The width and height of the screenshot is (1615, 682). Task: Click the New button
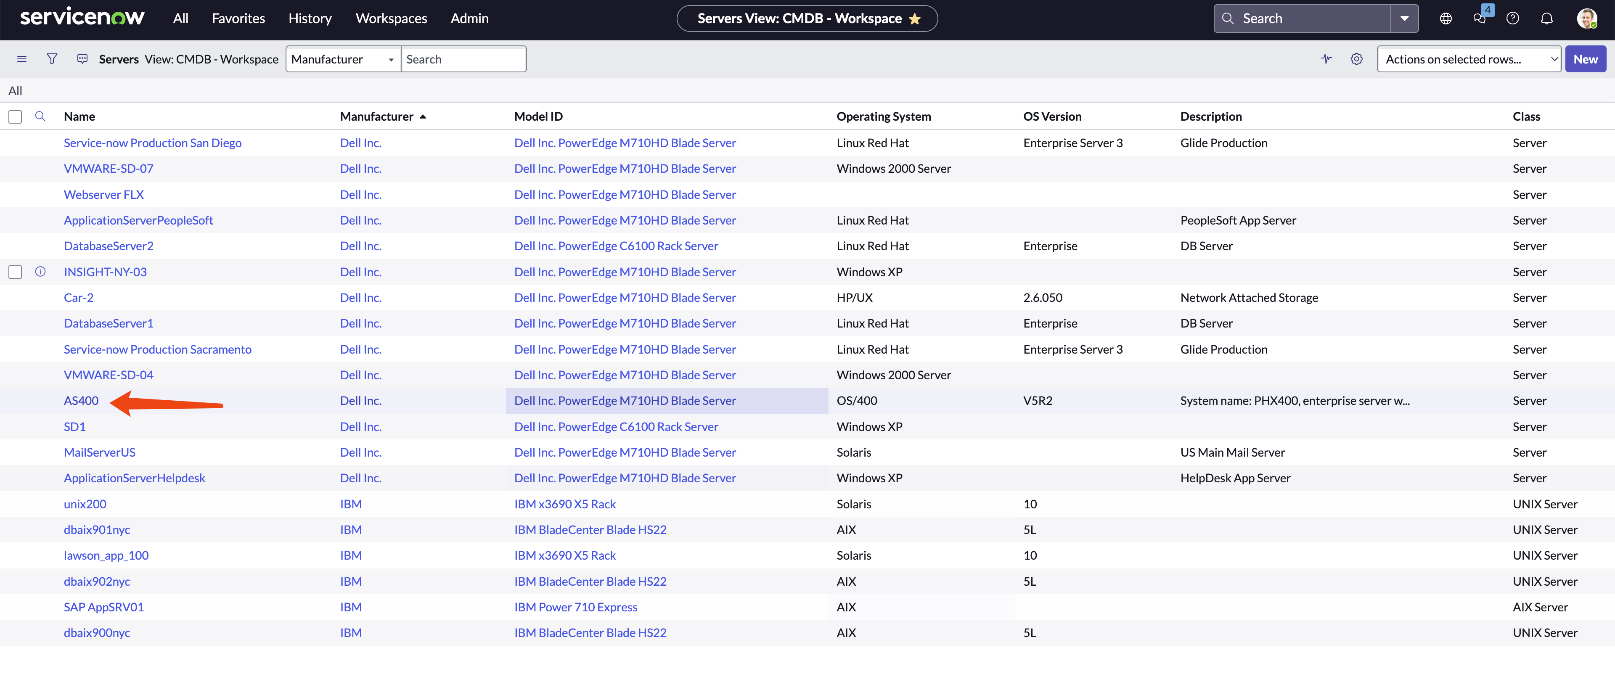(1585, 59)
